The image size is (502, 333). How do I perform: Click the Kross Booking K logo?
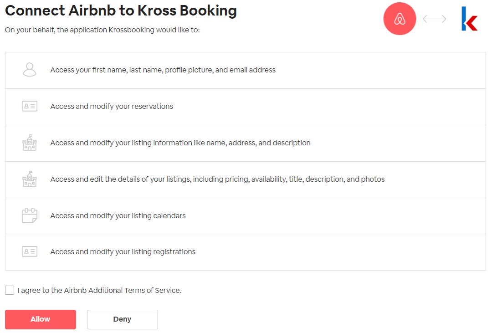[x=469, y=19]
